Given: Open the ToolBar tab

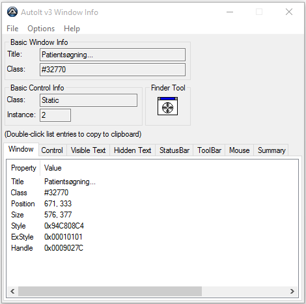Looking at the screenshot, I should click(x=209, y=150).
